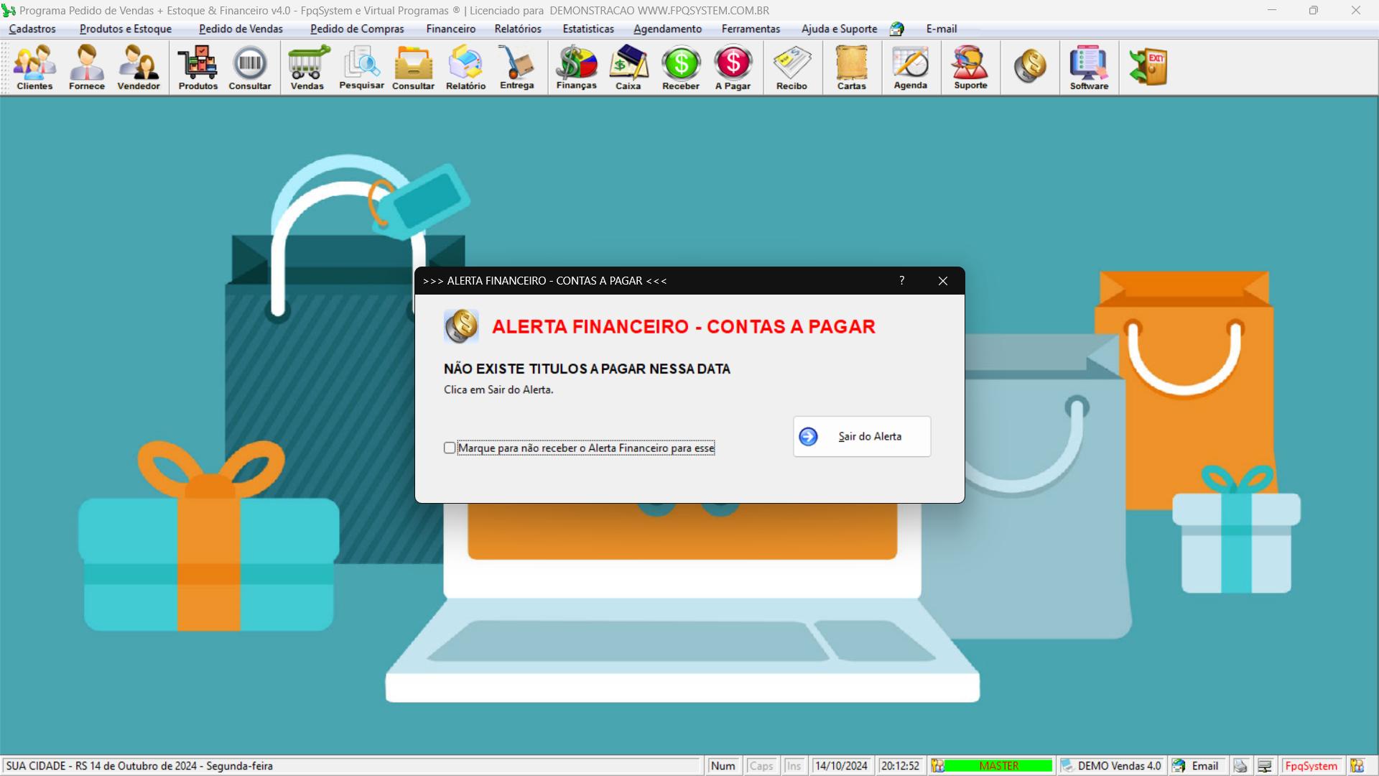Viewport: 1379px width, 776px height.
Task: Click Sair do Alerta button
Action: pos(862,436)
